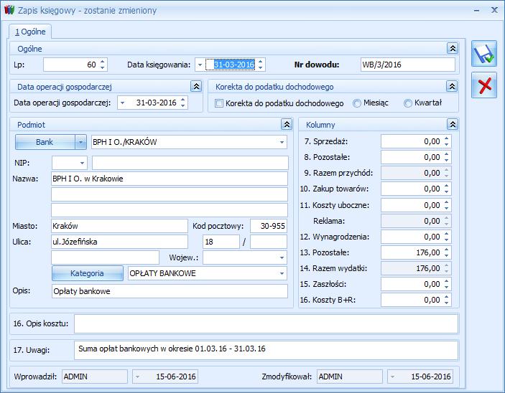Viewport: 505px width, 393px height.
Task: Click the app book icon in title bar
Action: (x=9, y=10)
